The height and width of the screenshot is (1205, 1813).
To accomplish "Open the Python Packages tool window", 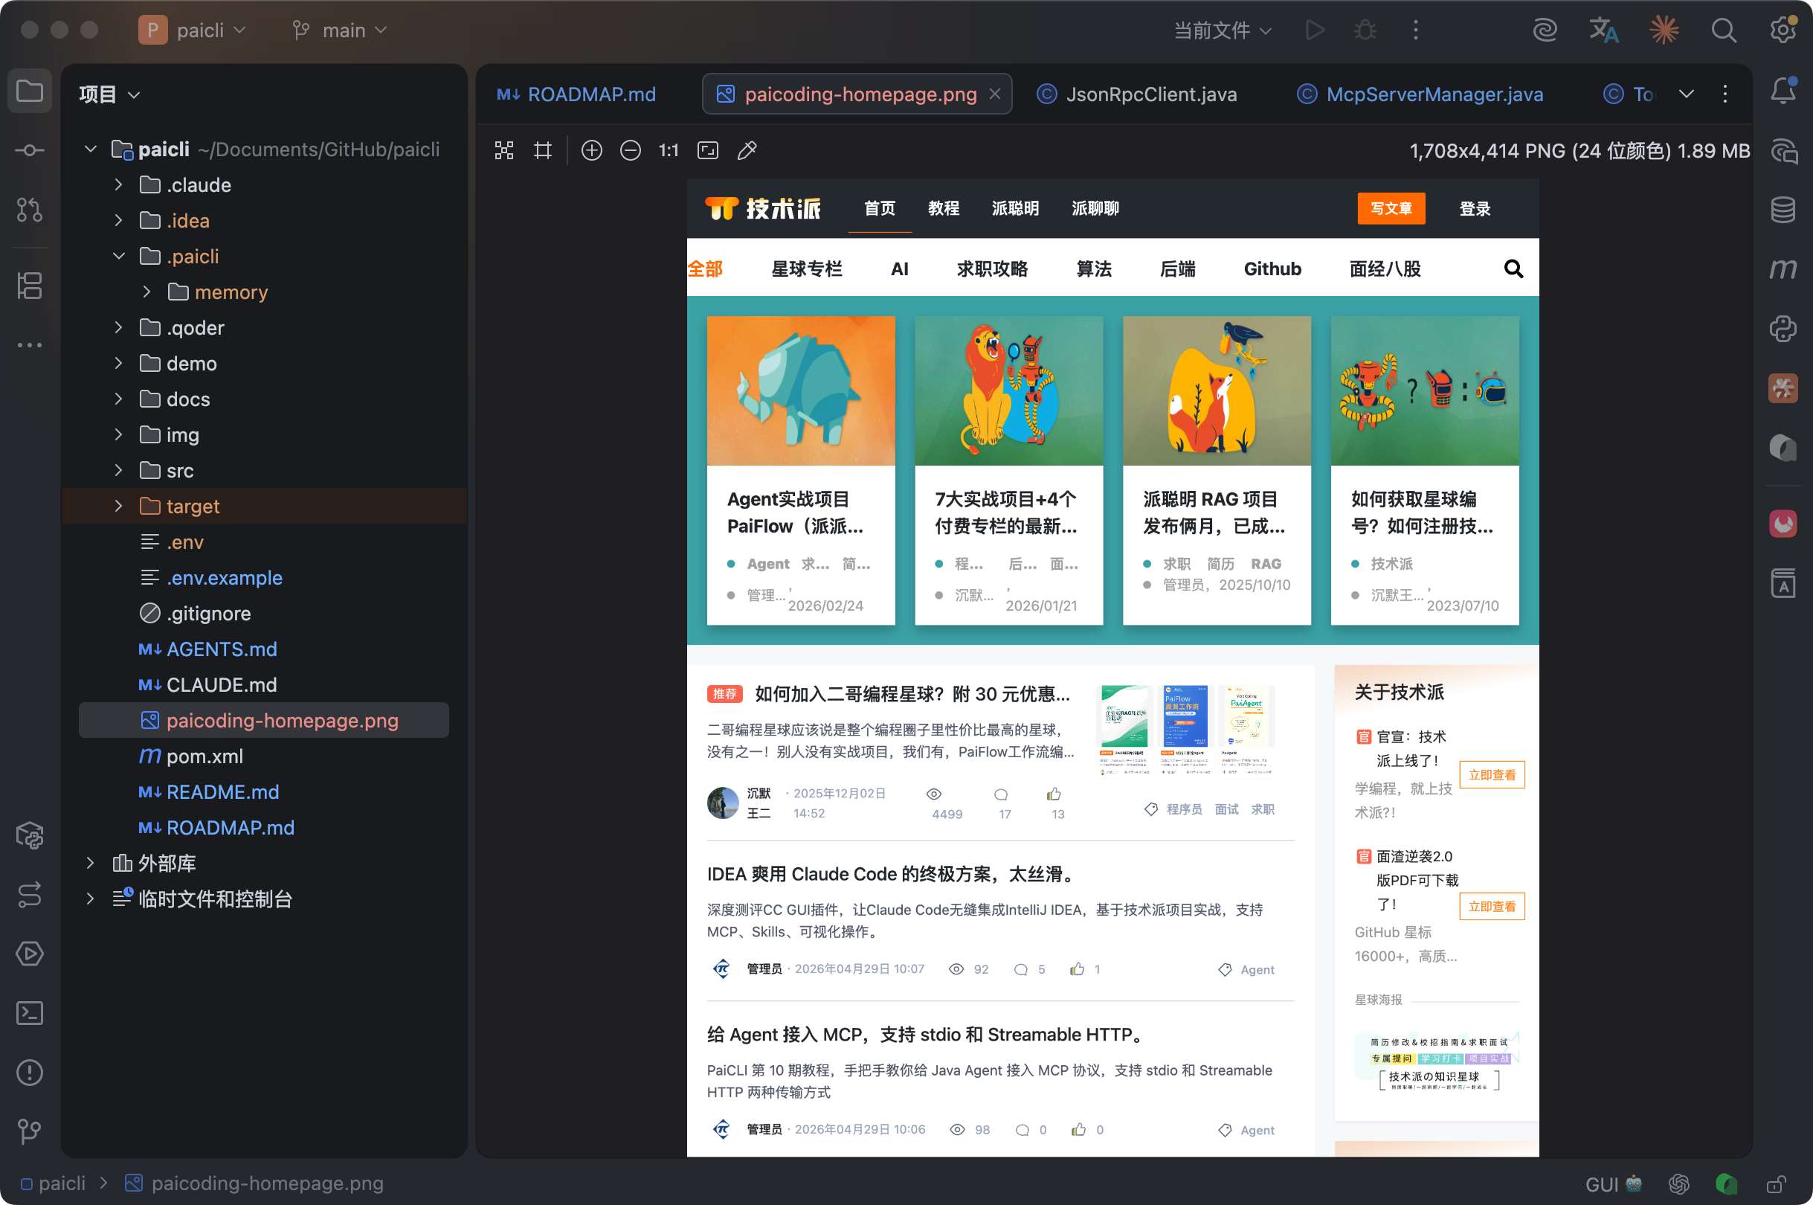I will tap(30, 835).
